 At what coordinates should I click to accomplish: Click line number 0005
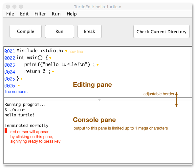pos(10,79)
